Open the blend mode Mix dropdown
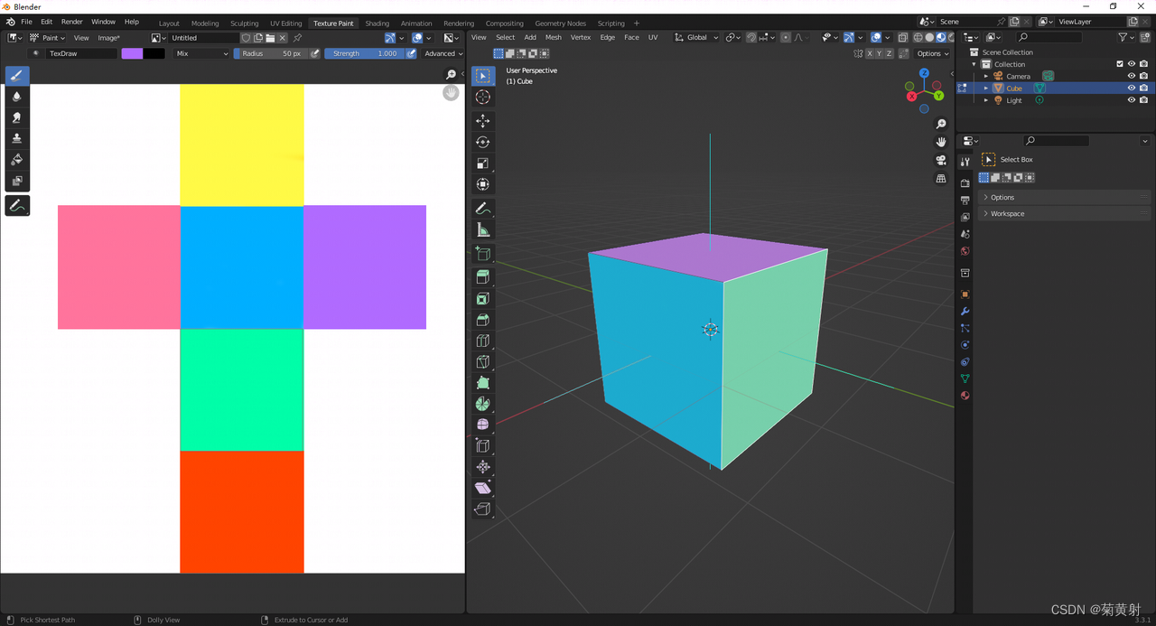1156x626 pixels. pyautogui.click(x=202, y=53)
